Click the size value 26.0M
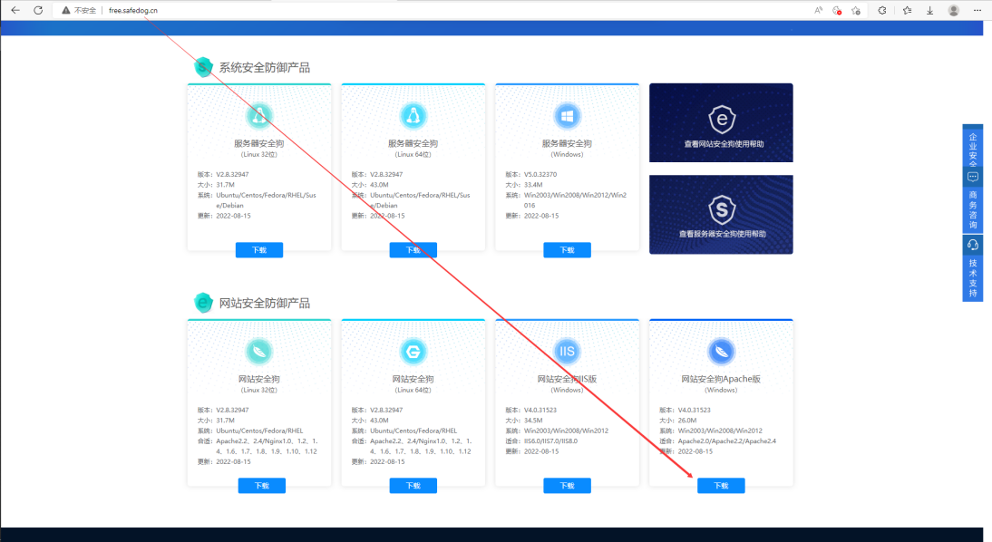 pos(687,421)
